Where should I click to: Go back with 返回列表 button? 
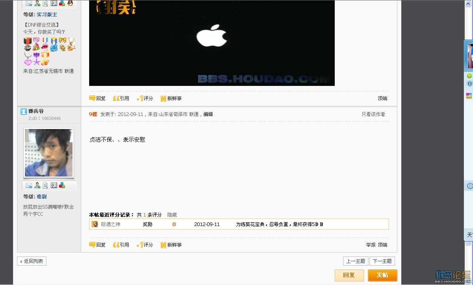tap(32, 261)
